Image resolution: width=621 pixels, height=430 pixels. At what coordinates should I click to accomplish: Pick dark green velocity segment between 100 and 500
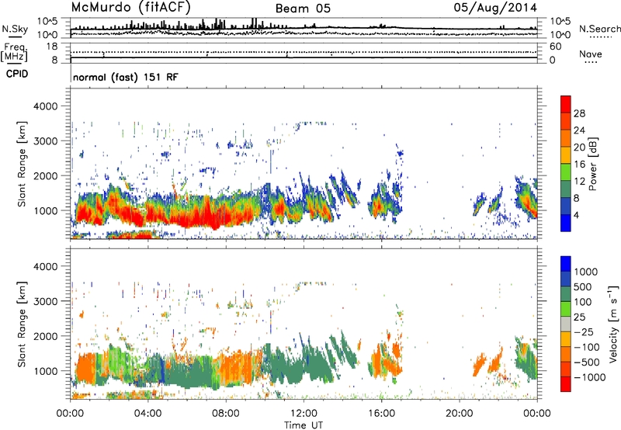tap(566, 294)
